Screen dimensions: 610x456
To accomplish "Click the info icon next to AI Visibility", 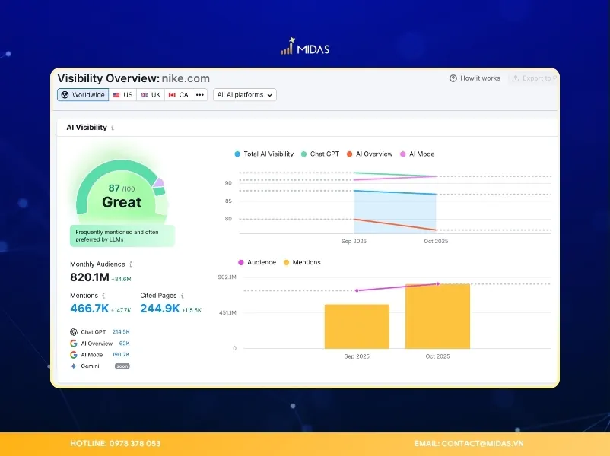I will pyautogui.click(x=112, y=127).
